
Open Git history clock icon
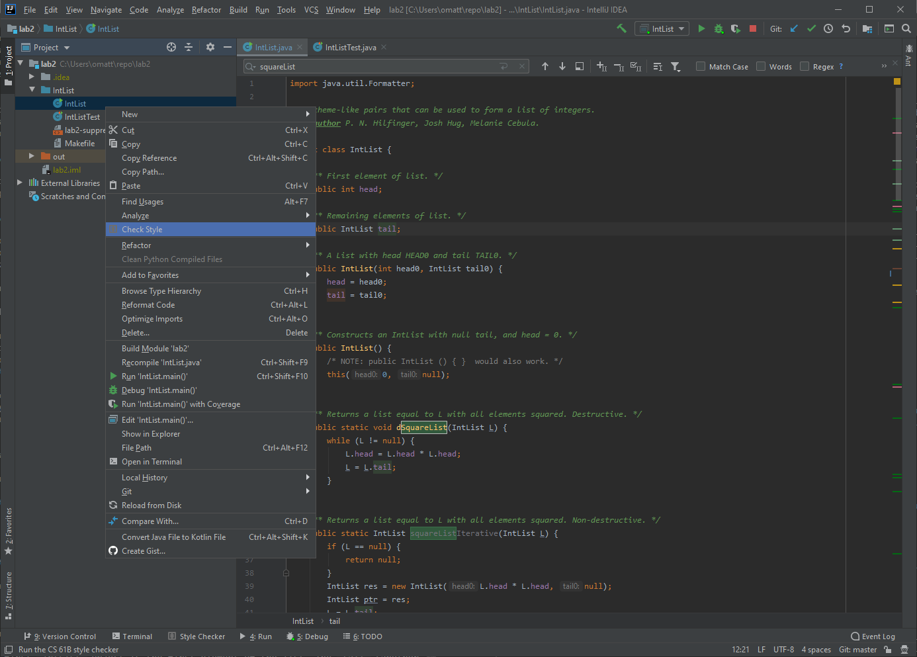click(x=828, y=28)
